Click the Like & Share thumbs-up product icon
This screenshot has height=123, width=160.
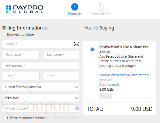tap(92, 49)
